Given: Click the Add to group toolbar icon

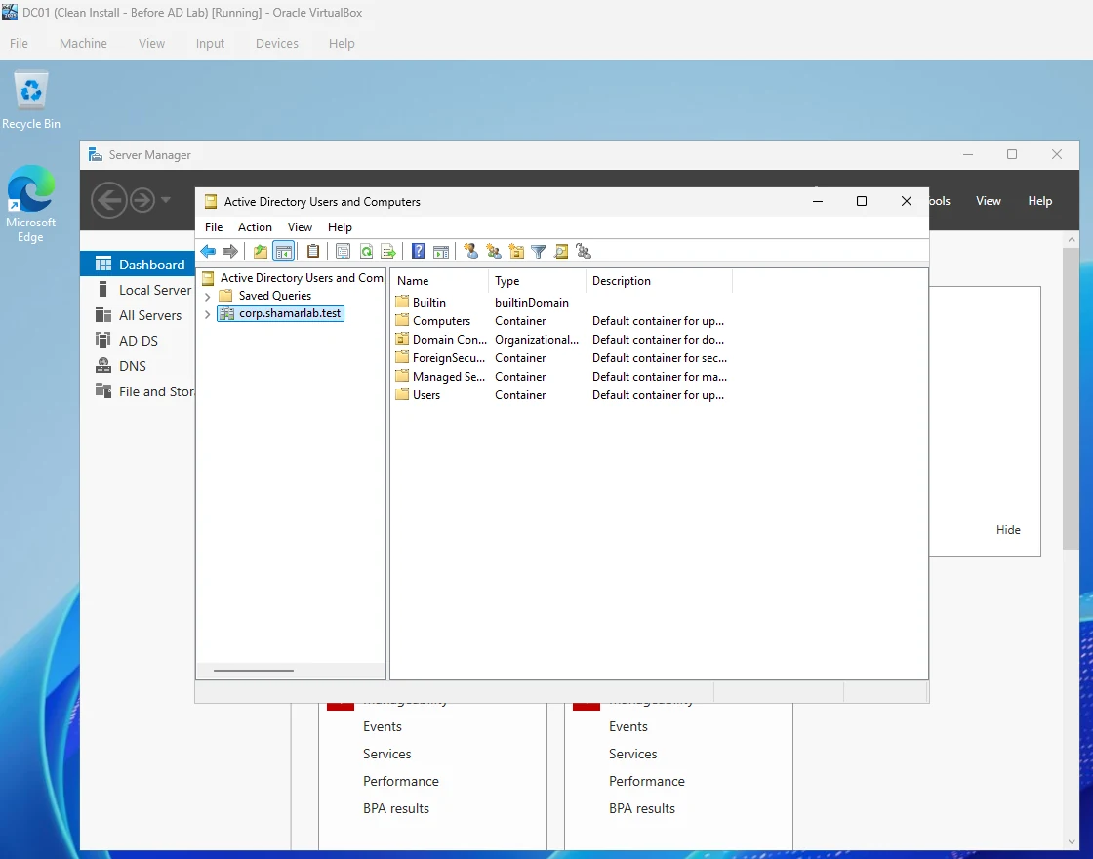Looking at the screenshot, I should [x=585, y=252].
